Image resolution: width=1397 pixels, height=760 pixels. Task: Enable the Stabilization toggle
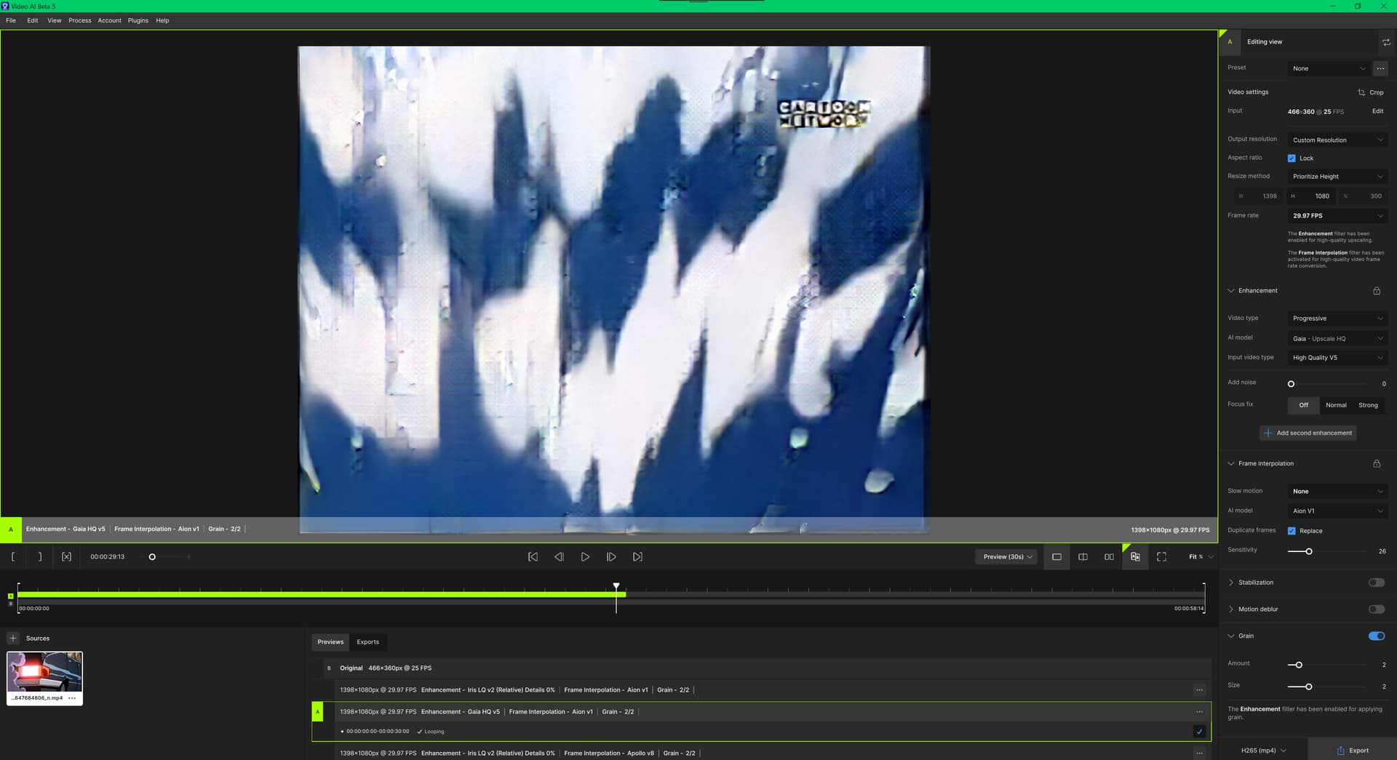point(1376,583)
